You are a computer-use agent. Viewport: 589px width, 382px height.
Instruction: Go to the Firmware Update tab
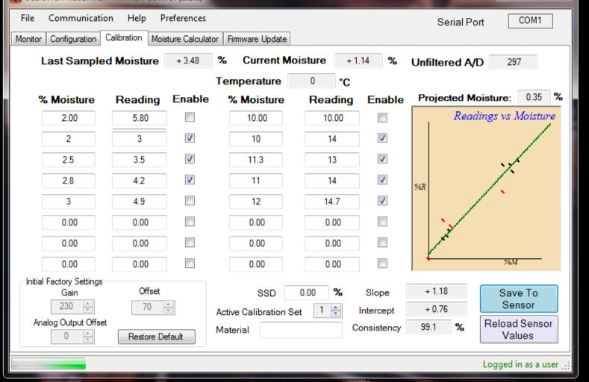(257, 39)
